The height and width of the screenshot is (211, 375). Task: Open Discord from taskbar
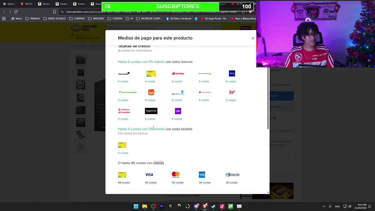[196, 206]
